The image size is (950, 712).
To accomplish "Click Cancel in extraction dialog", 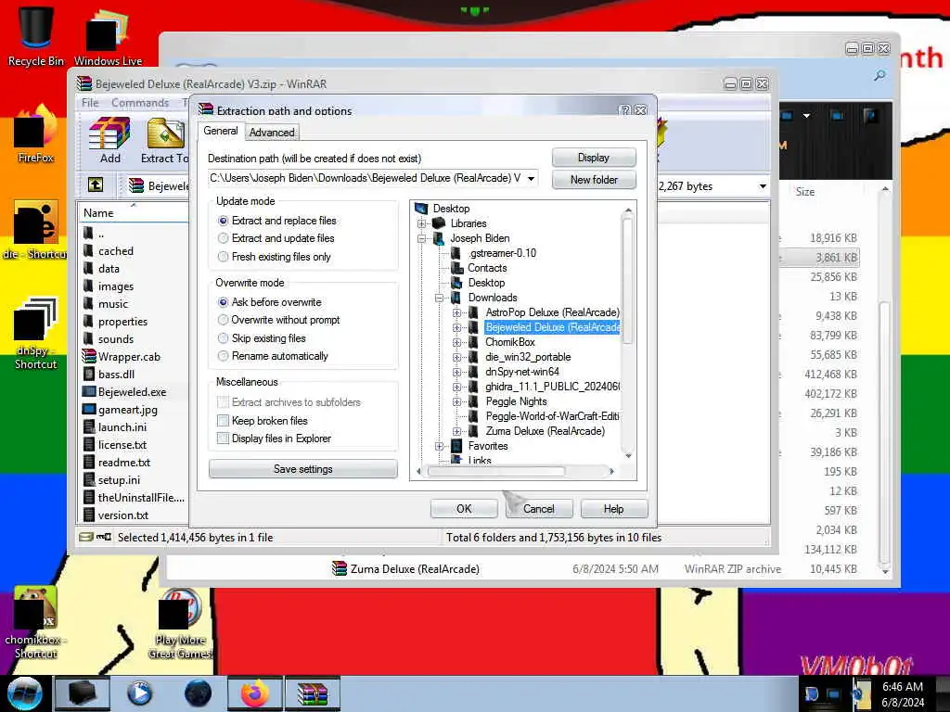I will click(539, 509).
